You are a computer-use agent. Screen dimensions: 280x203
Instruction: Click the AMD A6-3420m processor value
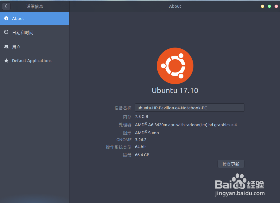[x=186, y=125]
